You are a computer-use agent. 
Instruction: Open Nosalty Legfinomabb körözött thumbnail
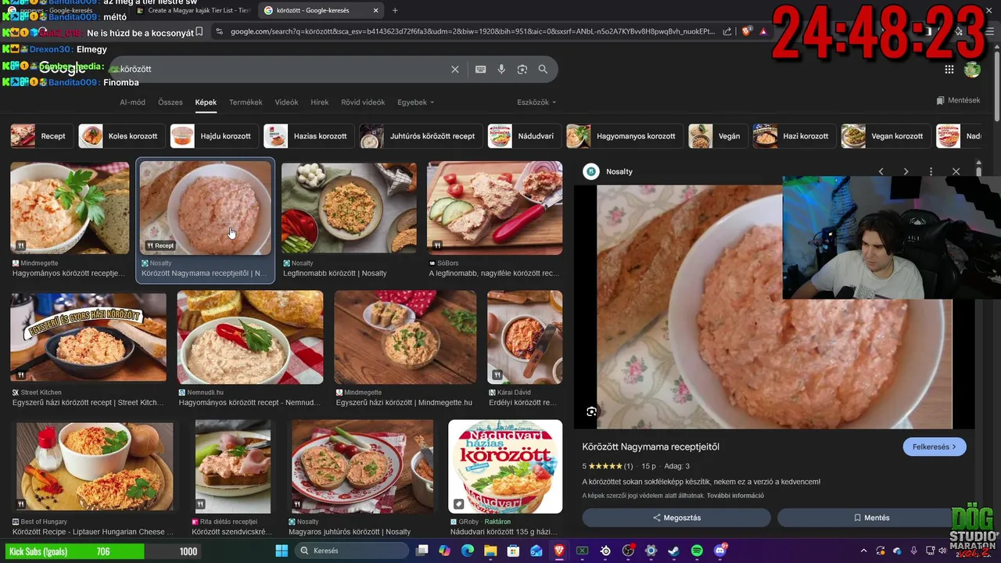349,208
